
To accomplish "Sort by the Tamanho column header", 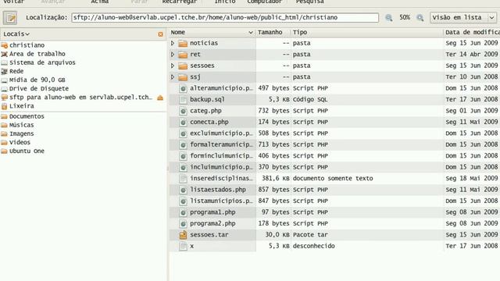I will (273, 32).
